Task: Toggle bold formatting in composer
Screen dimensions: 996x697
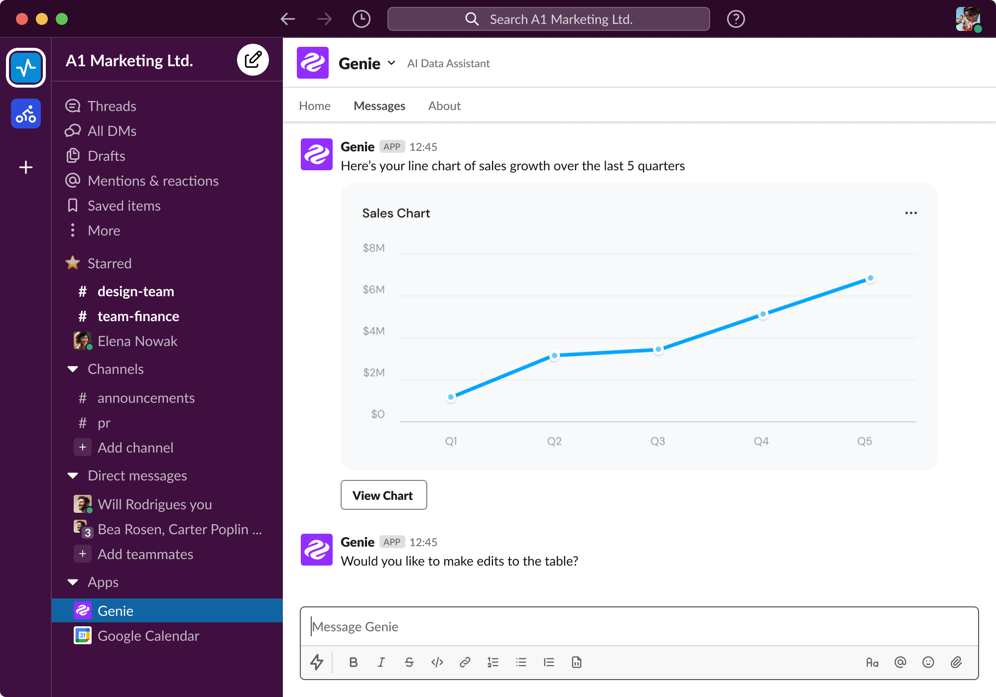Action: 354,662
